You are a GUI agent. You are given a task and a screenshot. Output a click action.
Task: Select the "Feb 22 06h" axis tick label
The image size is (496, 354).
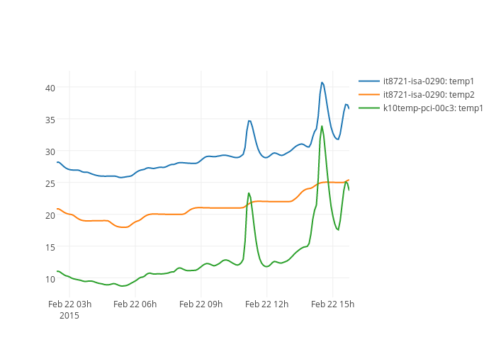135,304
